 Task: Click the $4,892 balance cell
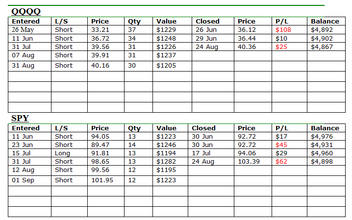[x=322, y=30]
